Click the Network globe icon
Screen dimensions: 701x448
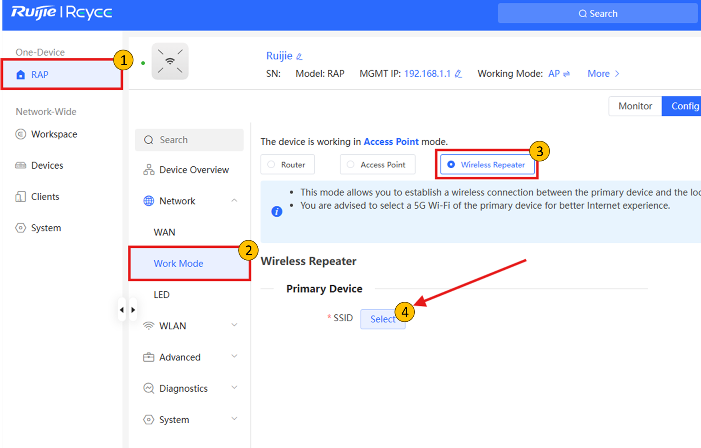coord(149,201)
